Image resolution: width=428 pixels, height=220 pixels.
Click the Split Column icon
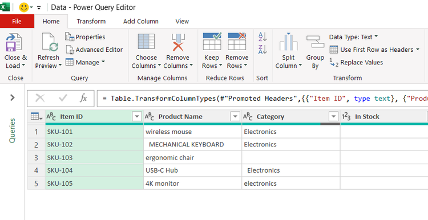pyautogui.click(x=288, y=42)
